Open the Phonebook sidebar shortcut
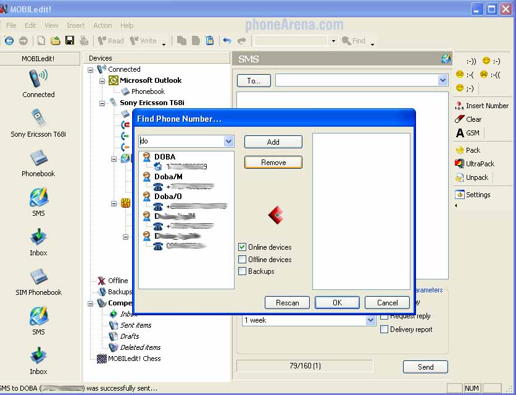This screenshot has height=395, width=516. pos(38,163)
